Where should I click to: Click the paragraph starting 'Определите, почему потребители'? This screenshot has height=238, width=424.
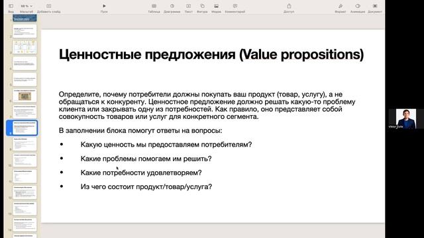point(207,106)
